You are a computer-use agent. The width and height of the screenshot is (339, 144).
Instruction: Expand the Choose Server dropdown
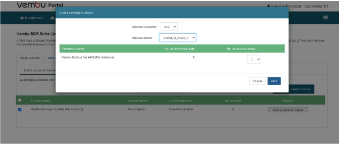[178, 38]
